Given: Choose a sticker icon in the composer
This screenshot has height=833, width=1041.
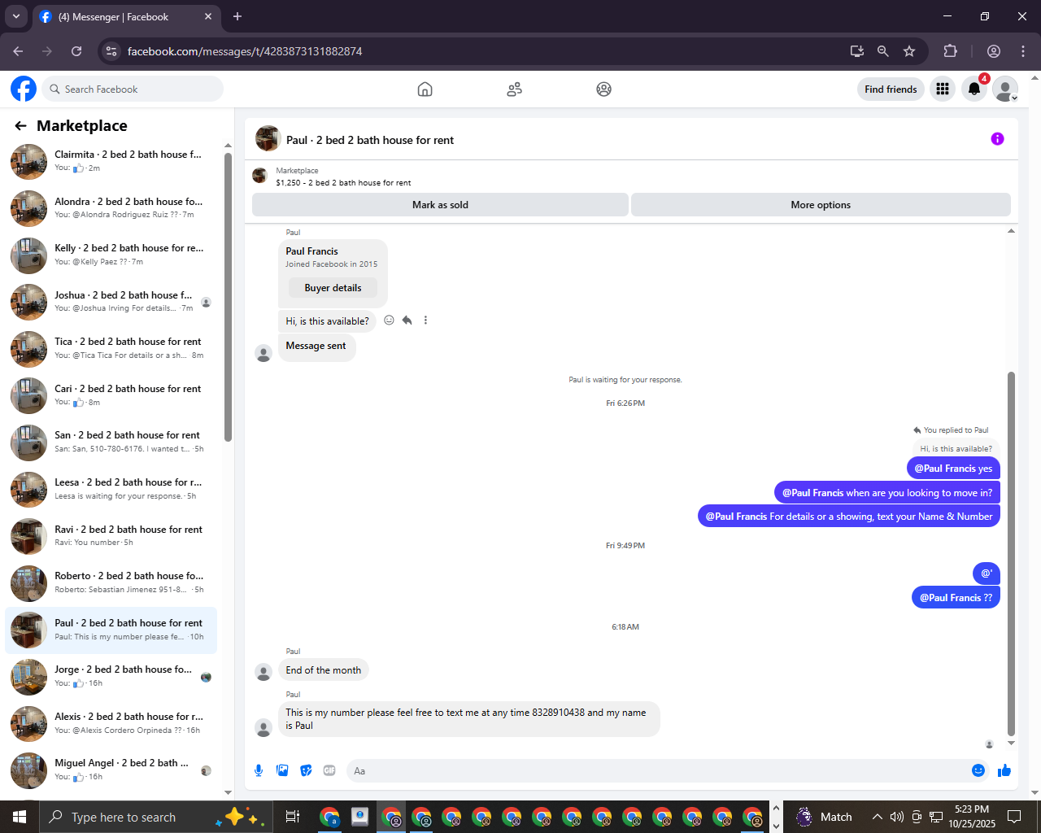Looking at the screenshot, I should pos(306,770).
